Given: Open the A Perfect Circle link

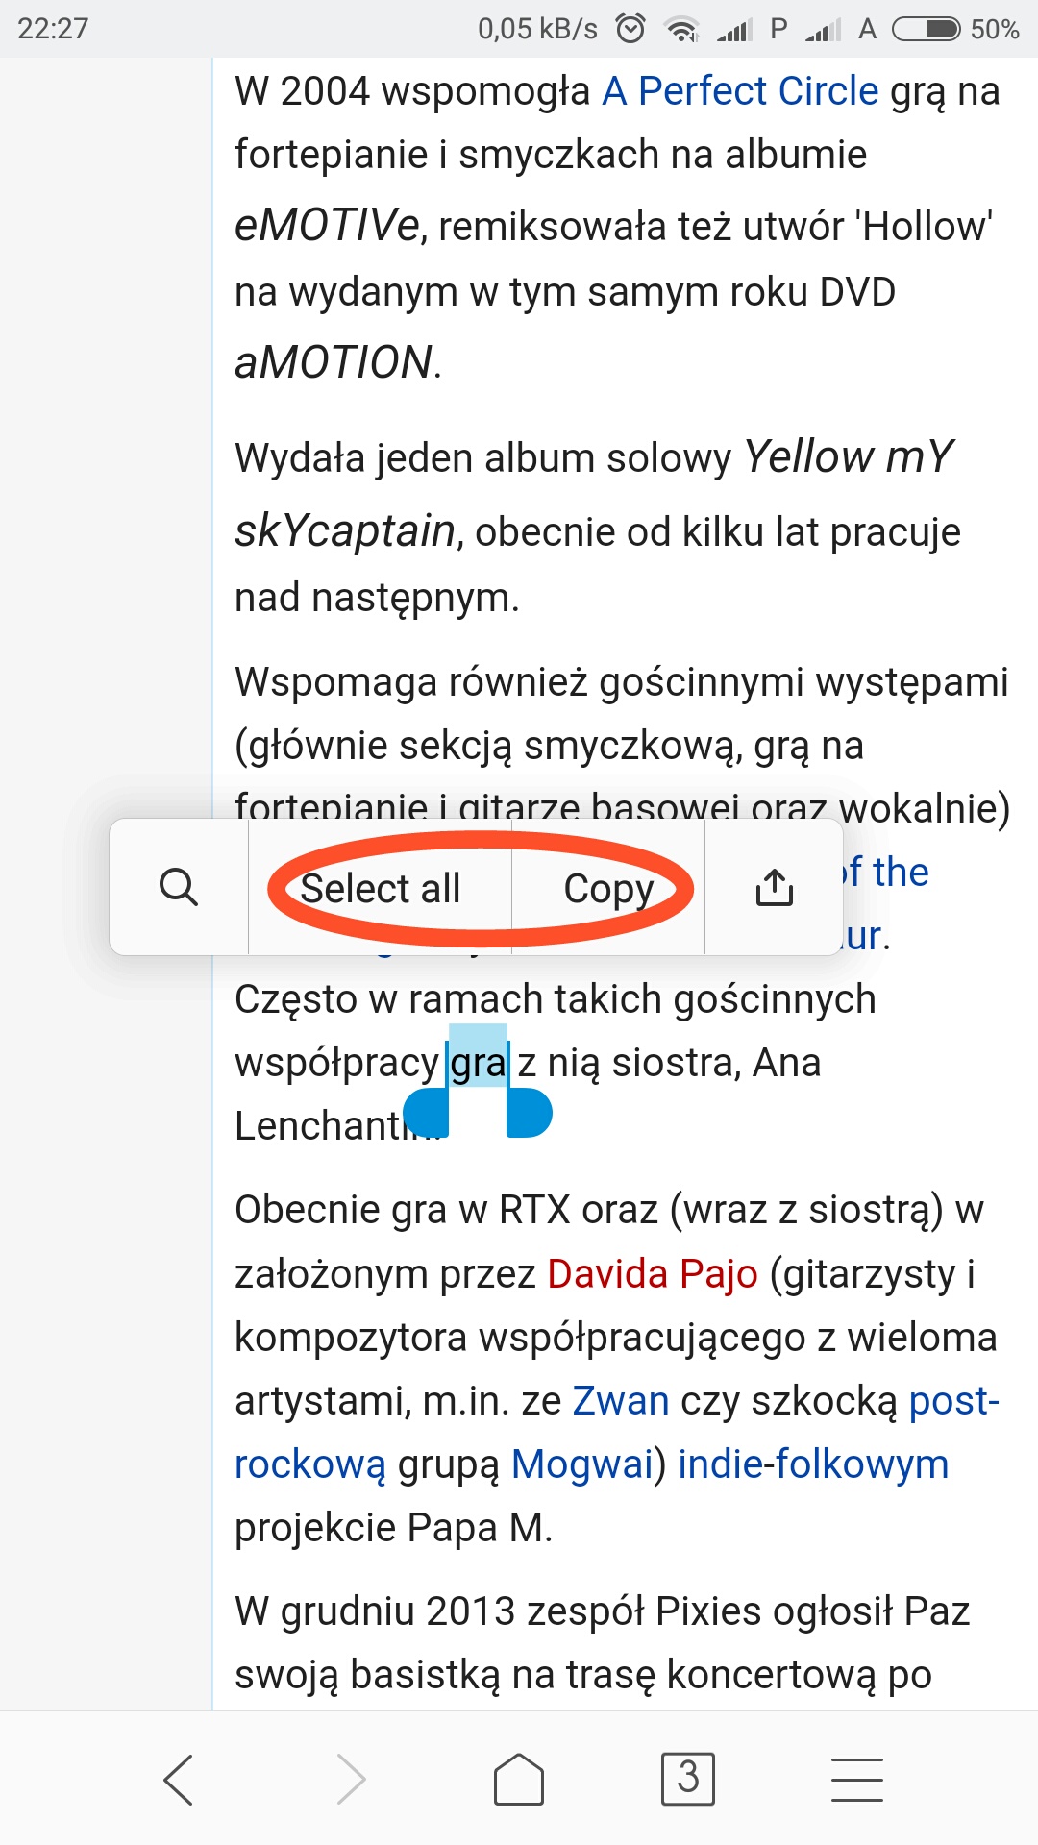Looking at the screenshot, I should (740, 91).
